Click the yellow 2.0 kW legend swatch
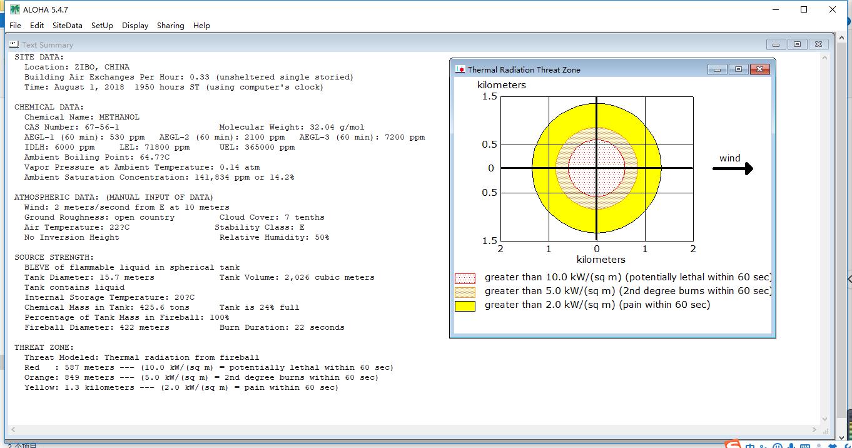Image resolution: width=852 pixels, height=448 pixels. (465, 305)
